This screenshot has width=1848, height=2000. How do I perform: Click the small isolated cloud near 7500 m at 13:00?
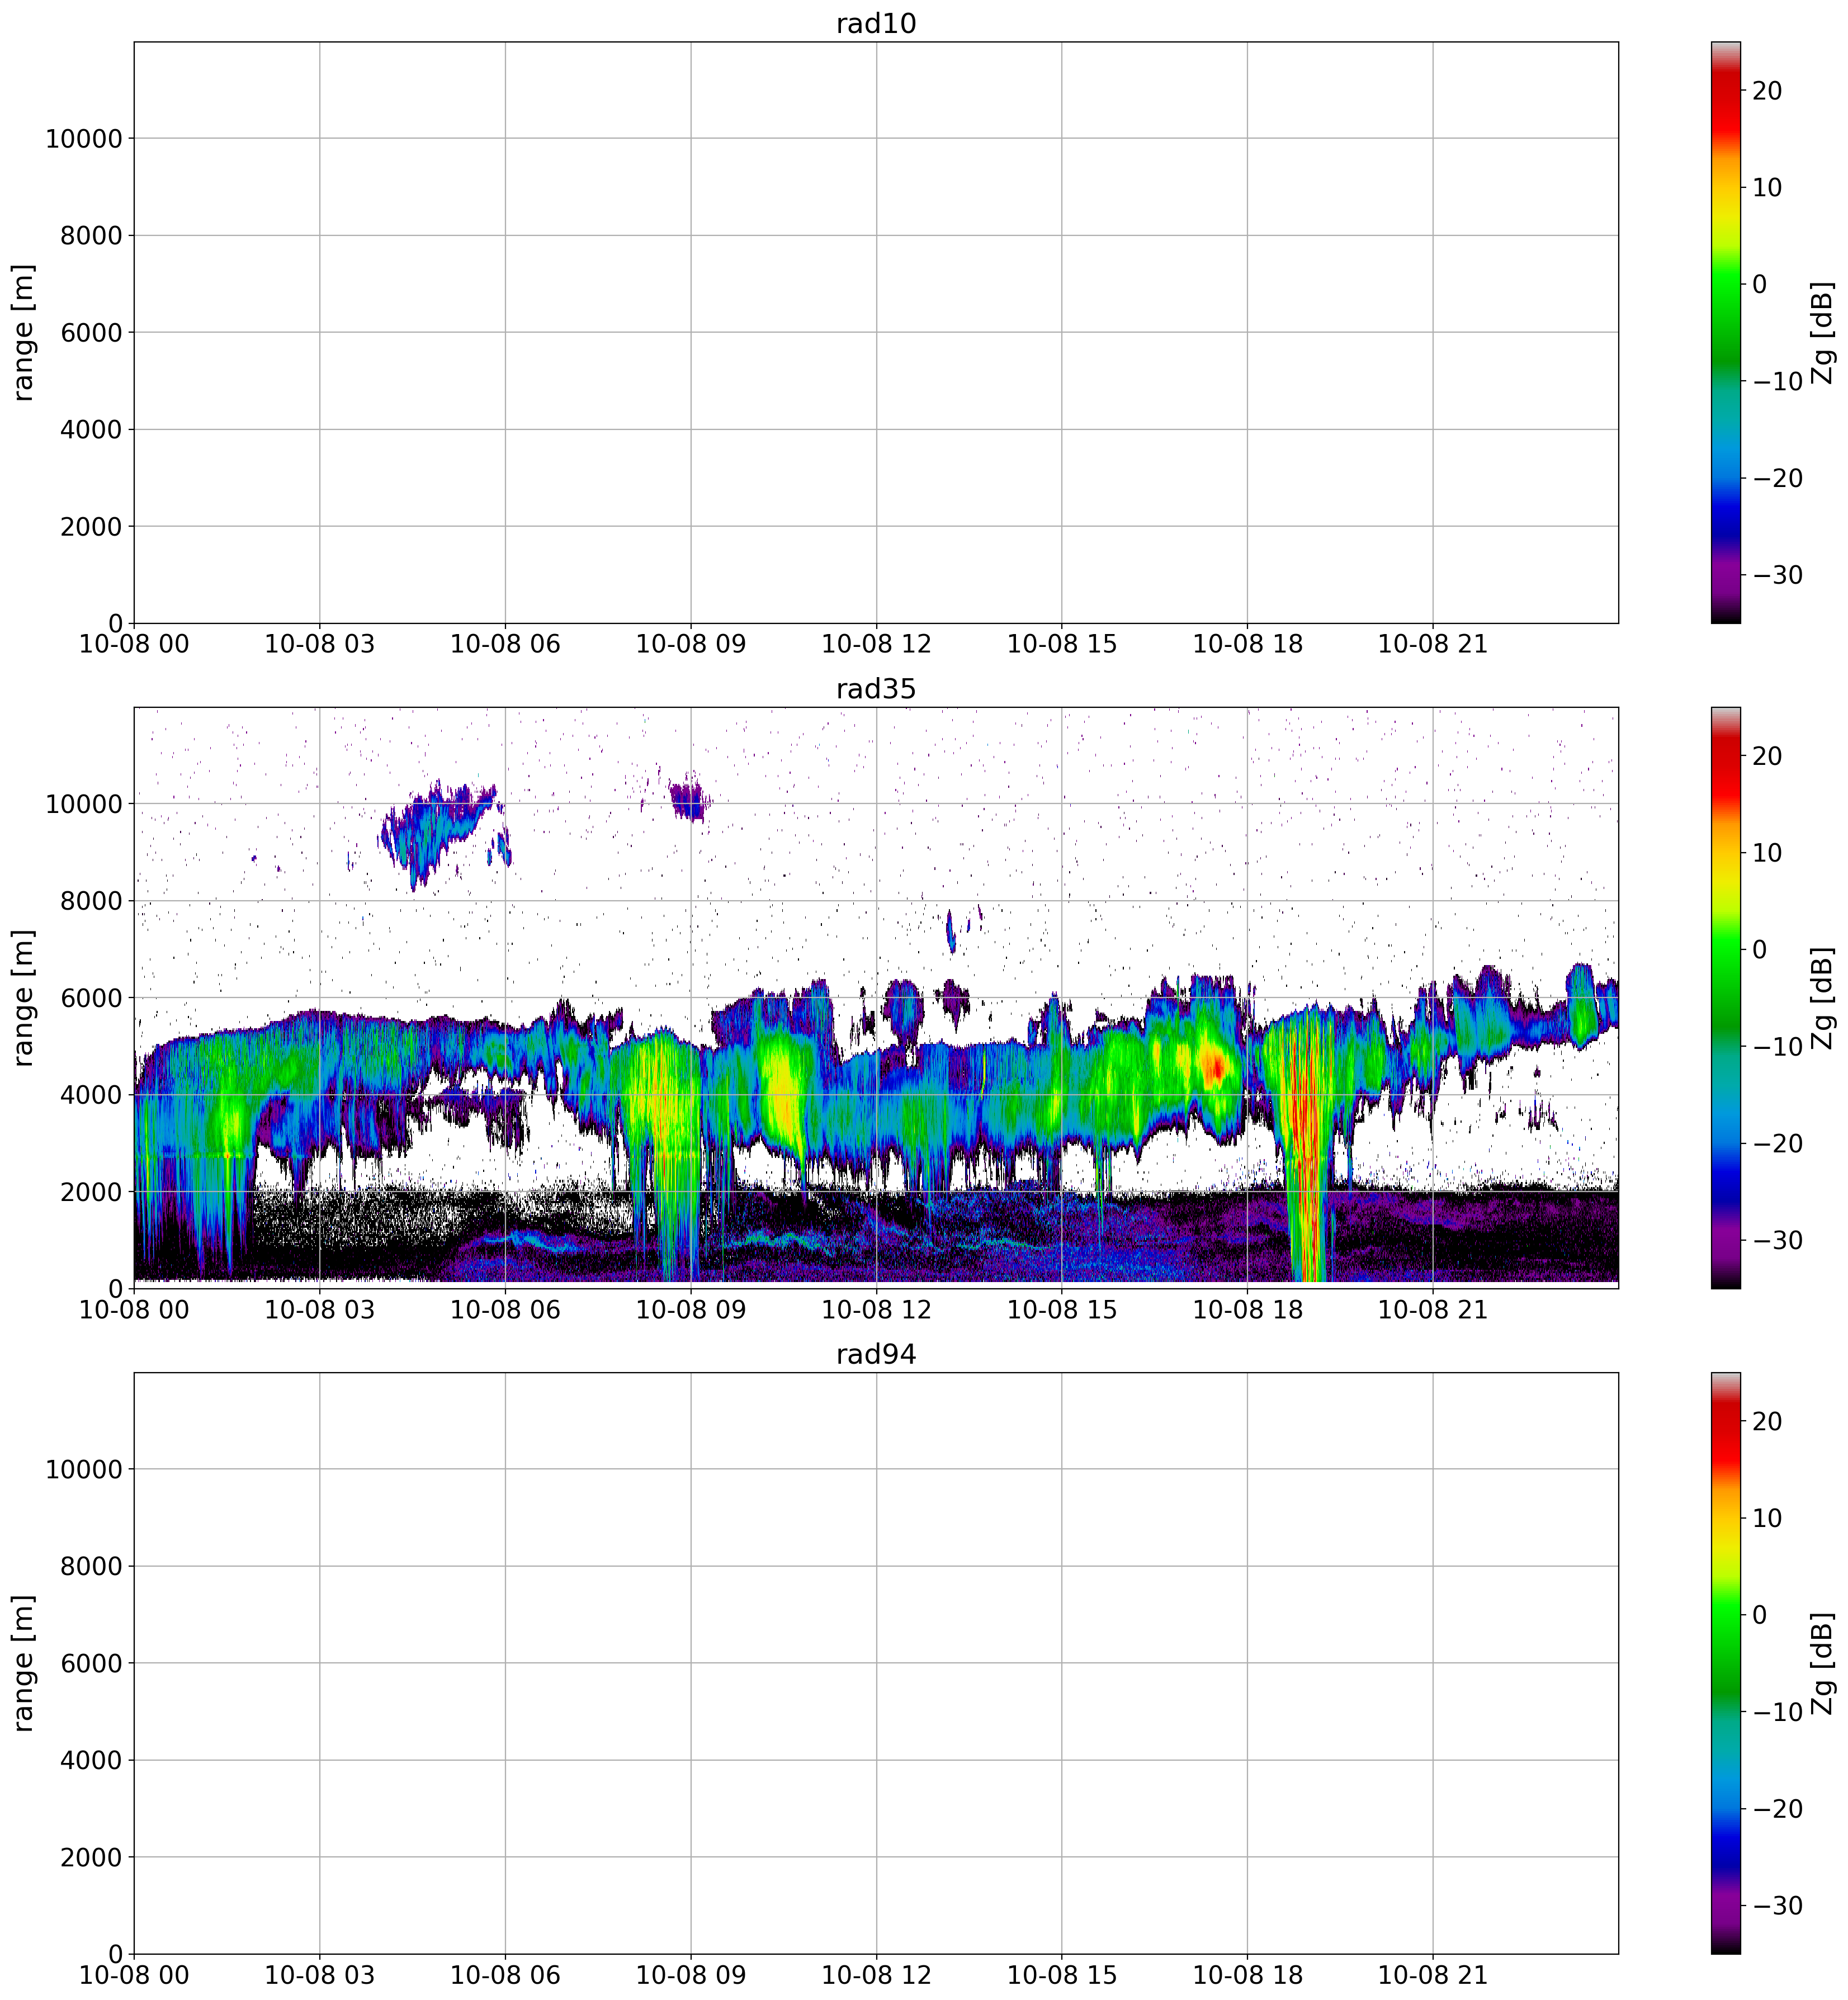(x=951, y=933)
